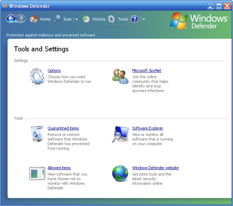
Task: Open the Options link
Action: (x=54, y=70)
